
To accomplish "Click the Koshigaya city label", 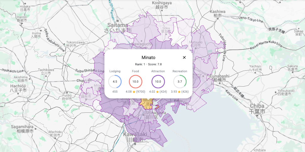I will click(162, 5).
